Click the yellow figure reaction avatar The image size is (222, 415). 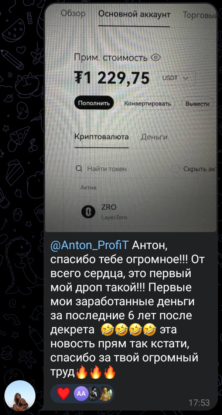pos(106,394)
